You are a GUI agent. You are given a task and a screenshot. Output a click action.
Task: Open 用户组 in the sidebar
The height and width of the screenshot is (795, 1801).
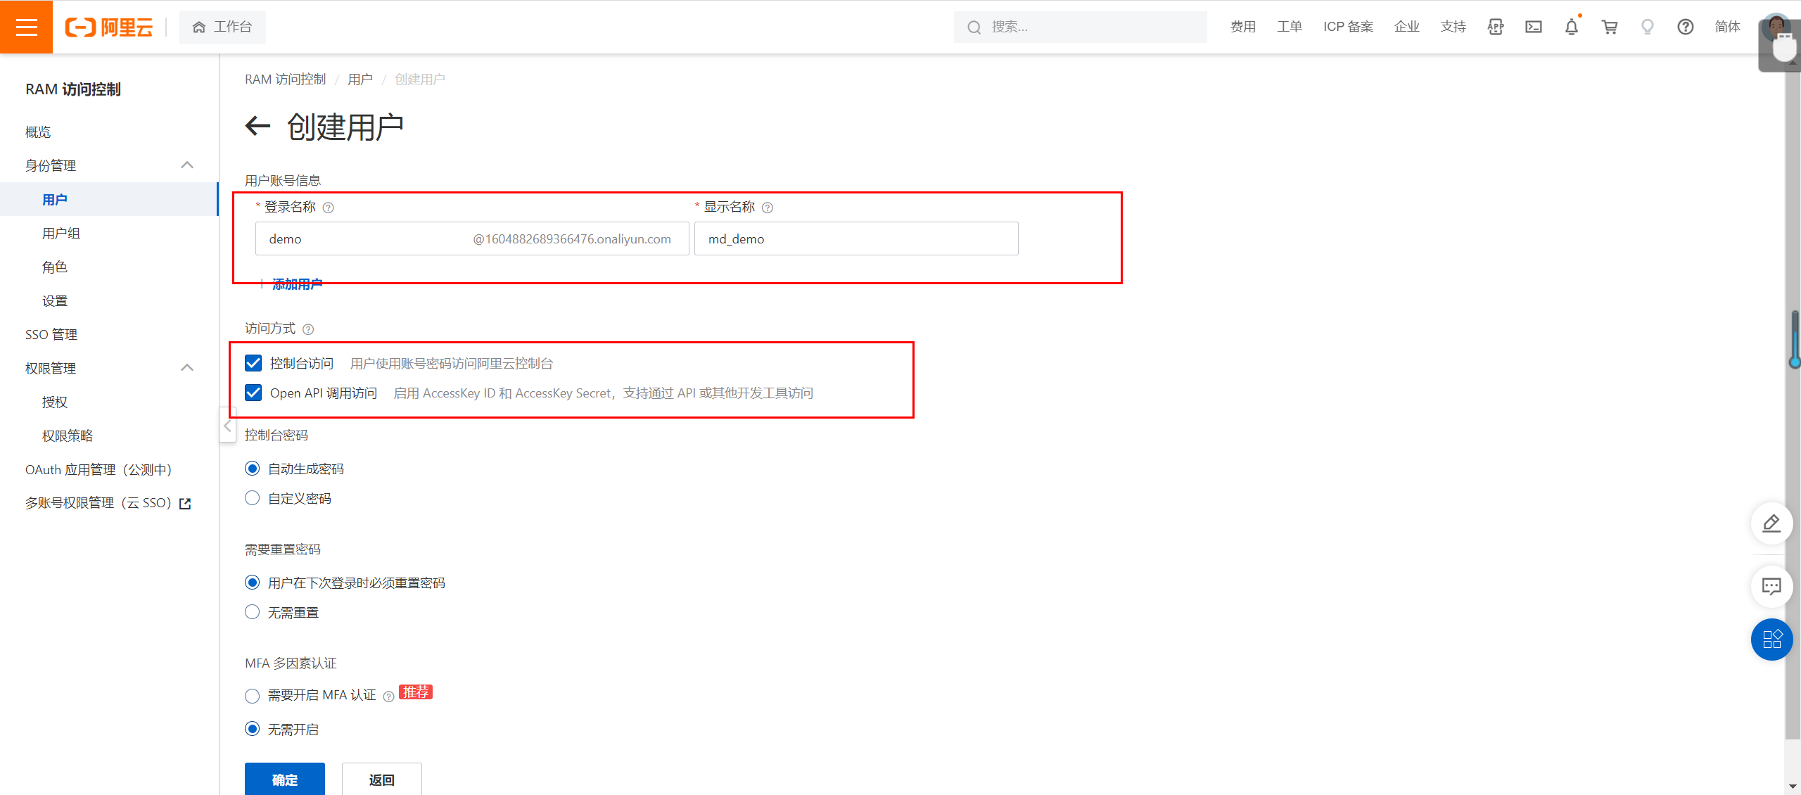tap(61, 234)
